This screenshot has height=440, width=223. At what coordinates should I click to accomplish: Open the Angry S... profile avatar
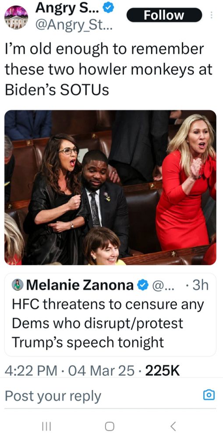[16, 17]
